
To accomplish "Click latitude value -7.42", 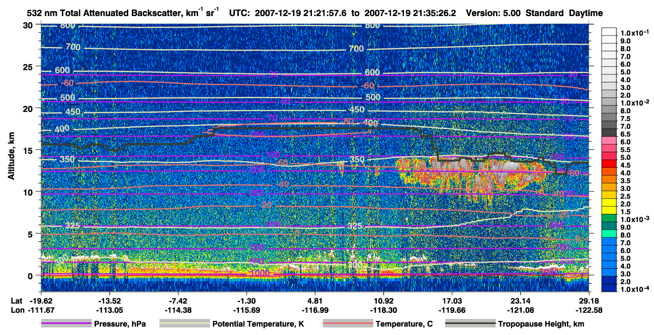I will 179,301.
